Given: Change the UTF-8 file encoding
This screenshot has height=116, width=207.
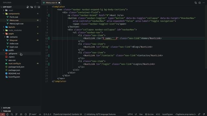Looking at the screenshot, I should click(x=130, y=114).
